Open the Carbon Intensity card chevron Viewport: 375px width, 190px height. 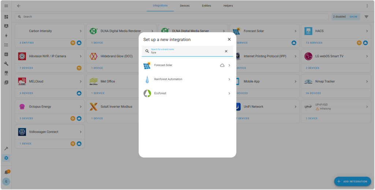[81, 31]
